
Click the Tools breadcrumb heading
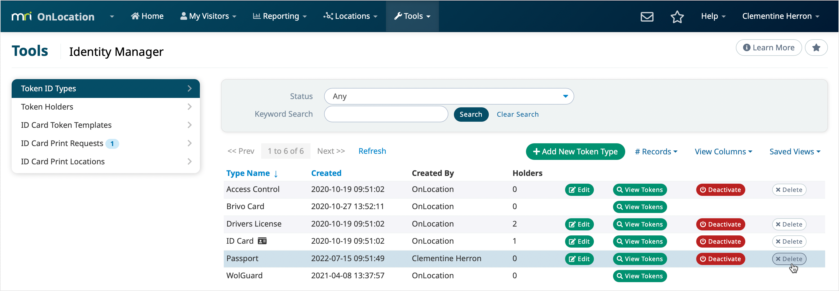pos(30,51)
